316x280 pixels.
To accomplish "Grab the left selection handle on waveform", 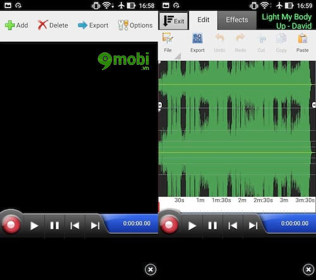I will (160, 105).
